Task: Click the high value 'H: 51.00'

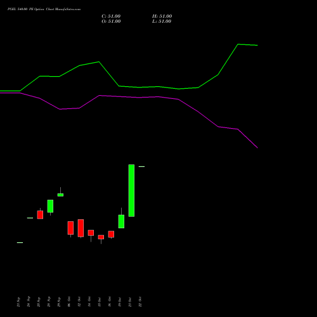Action: [162, 16]
